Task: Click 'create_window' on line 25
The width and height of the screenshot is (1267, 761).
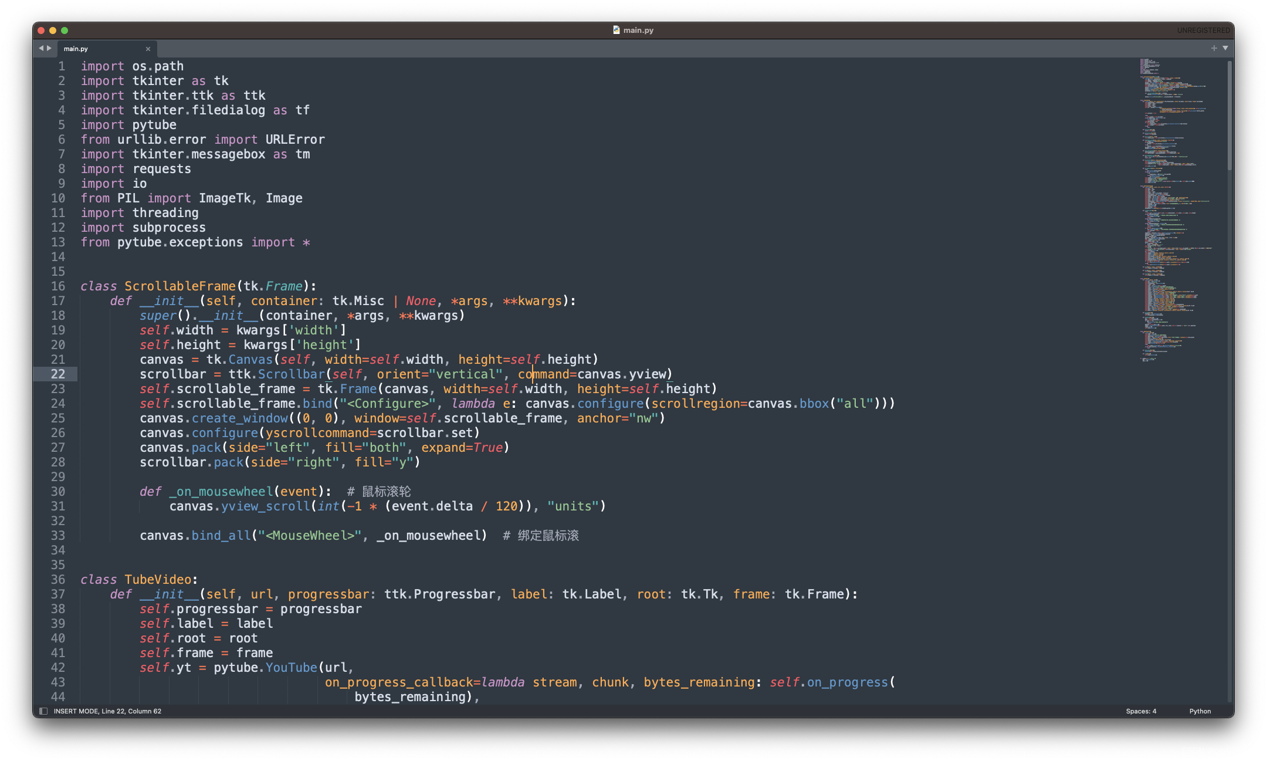Action: (x=240, y=418)
